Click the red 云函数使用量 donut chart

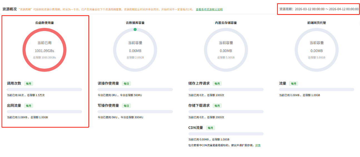point(44,50)
